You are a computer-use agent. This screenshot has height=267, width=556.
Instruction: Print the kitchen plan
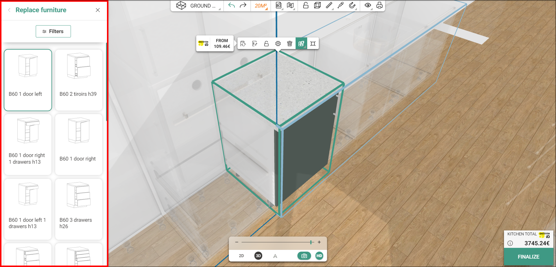coord(379,5)
